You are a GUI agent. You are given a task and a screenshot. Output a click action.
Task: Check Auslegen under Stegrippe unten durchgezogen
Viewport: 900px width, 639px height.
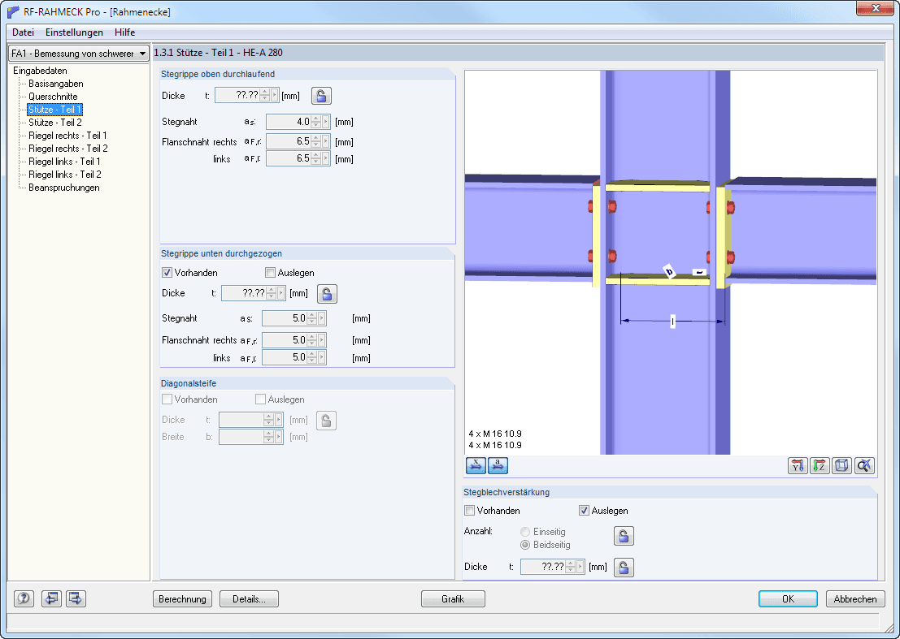pos(271,273)
